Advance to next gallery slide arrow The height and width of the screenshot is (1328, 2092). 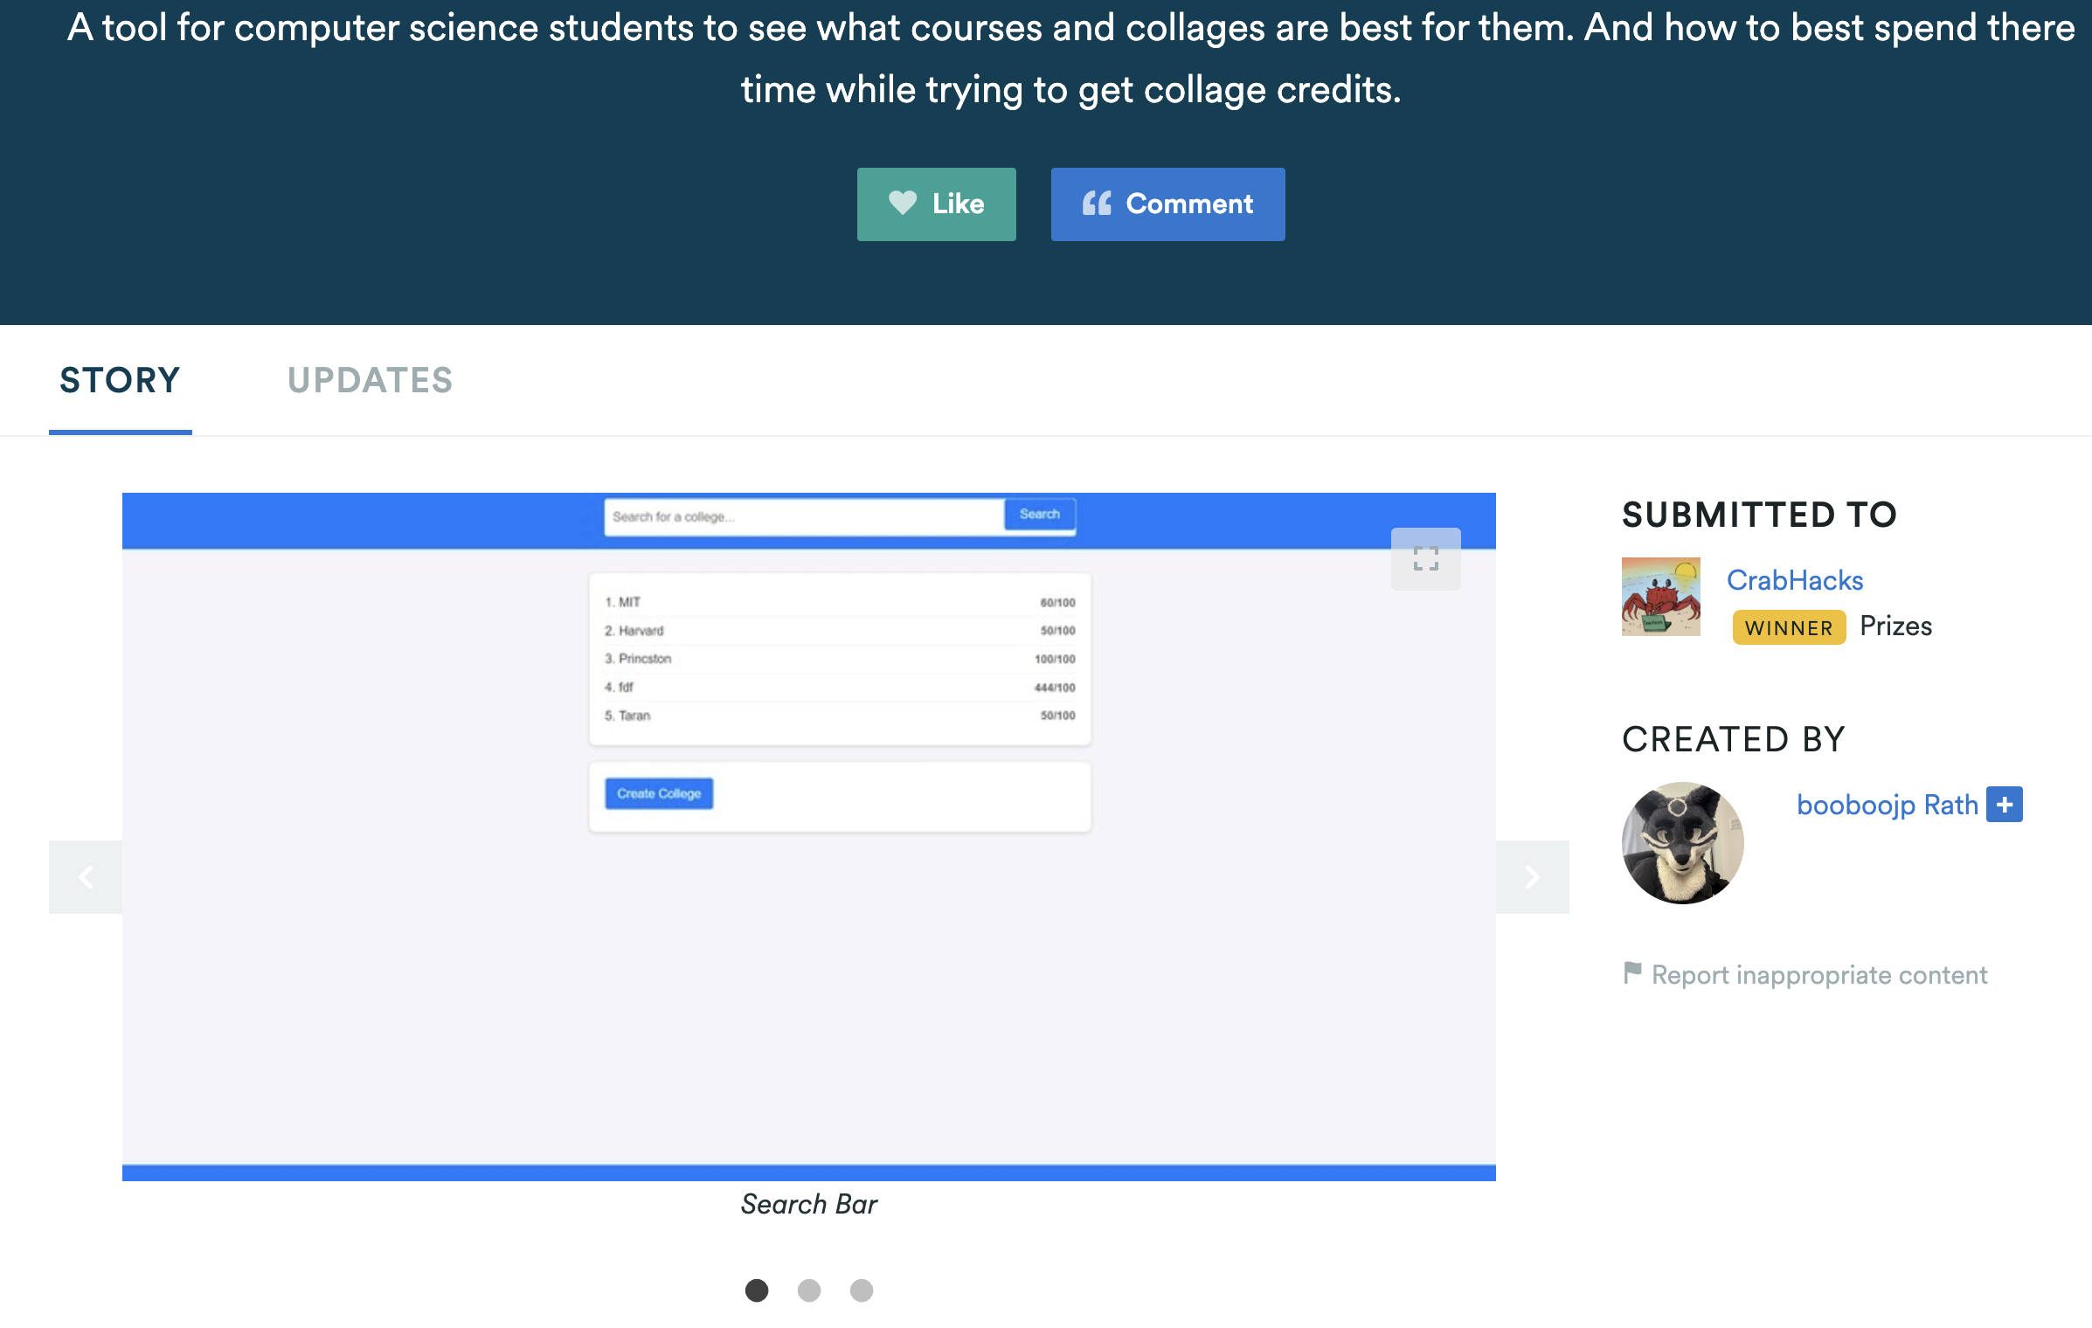[x=1532, y=877]
